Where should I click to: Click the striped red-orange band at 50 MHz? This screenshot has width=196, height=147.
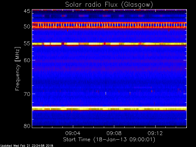109,25
